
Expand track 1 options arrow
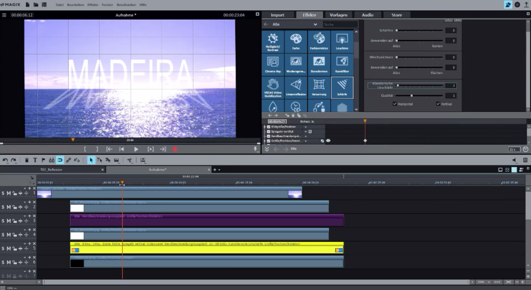pos(25,188)
